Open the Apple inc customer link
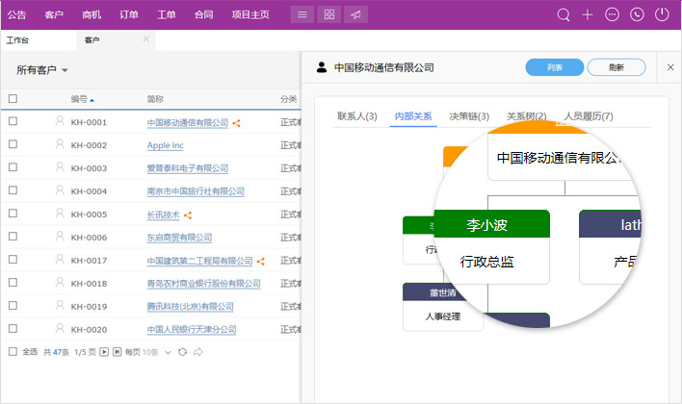 coord(166,145)
